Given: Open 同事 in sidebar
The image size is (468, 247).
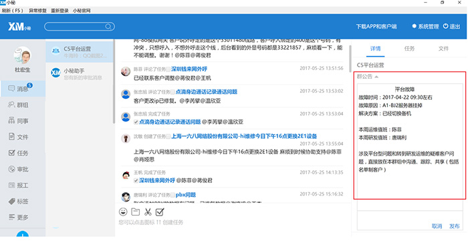Looking at the screenshot, I should (23, 121).
